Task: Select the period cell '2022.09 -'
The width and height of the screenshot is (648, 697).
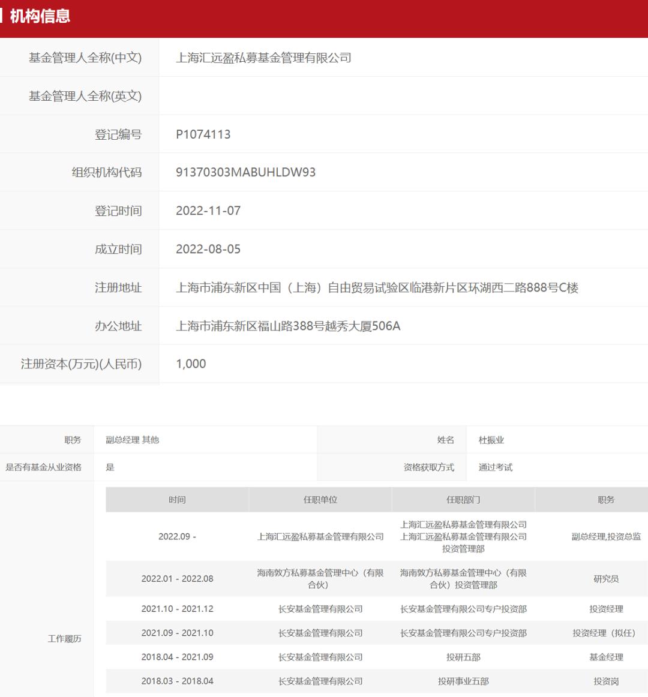Action: click(177, 536)
